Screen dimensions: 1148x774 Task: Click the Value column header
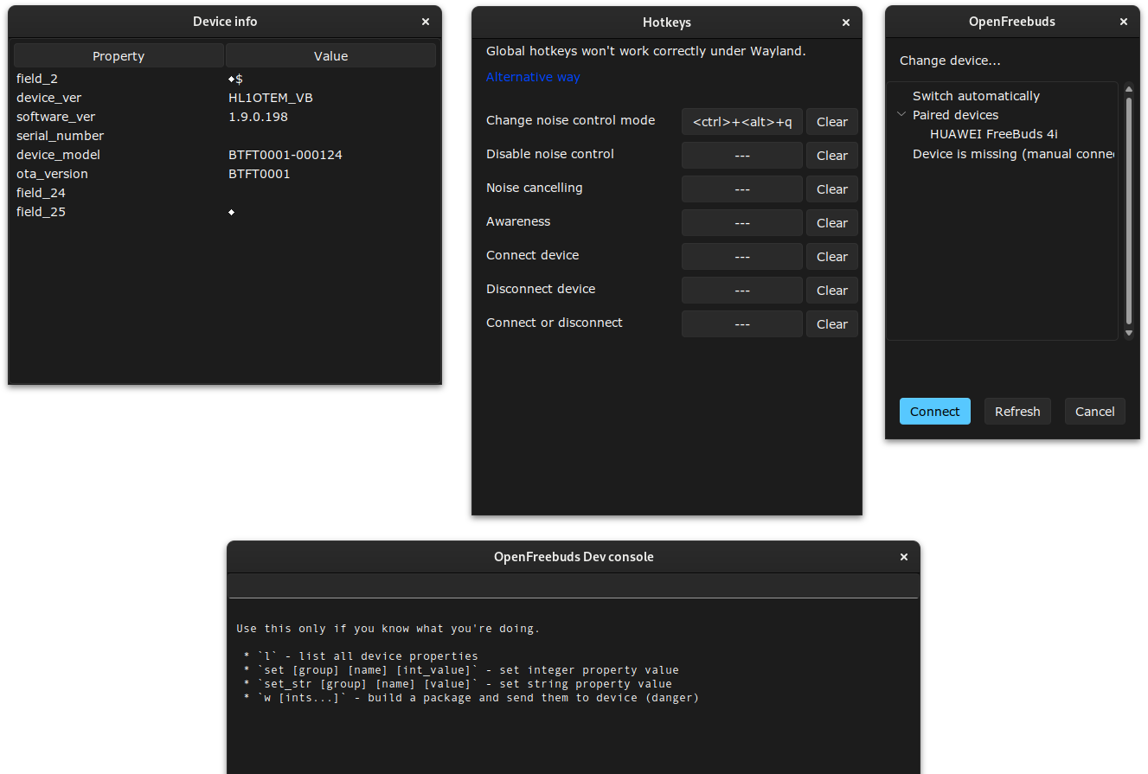click(x=330, y=56)
